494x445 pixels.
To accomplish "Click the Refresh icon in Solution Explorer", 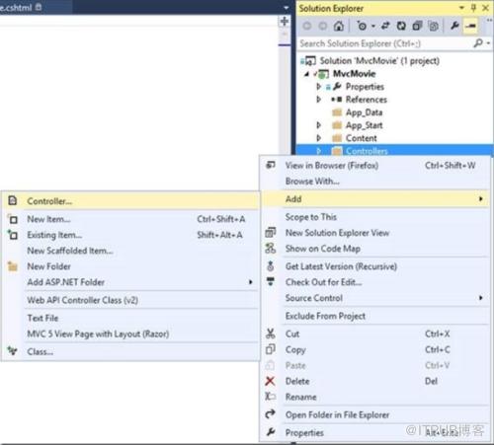I will (401, 26).
